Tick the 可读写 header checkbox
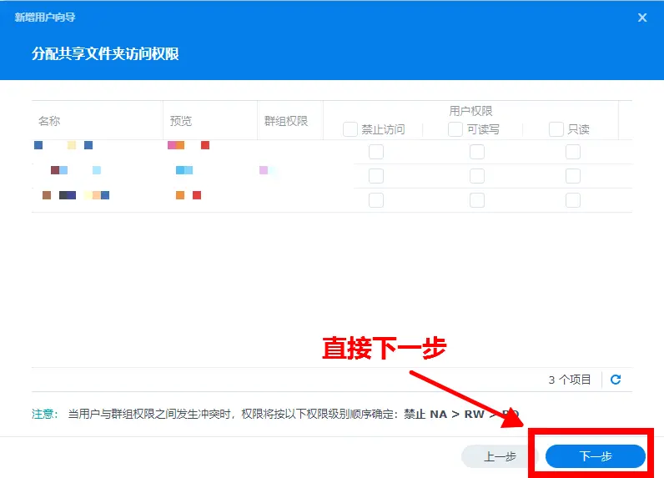This screenshot has height=478, width=664. tap(455, 129)
